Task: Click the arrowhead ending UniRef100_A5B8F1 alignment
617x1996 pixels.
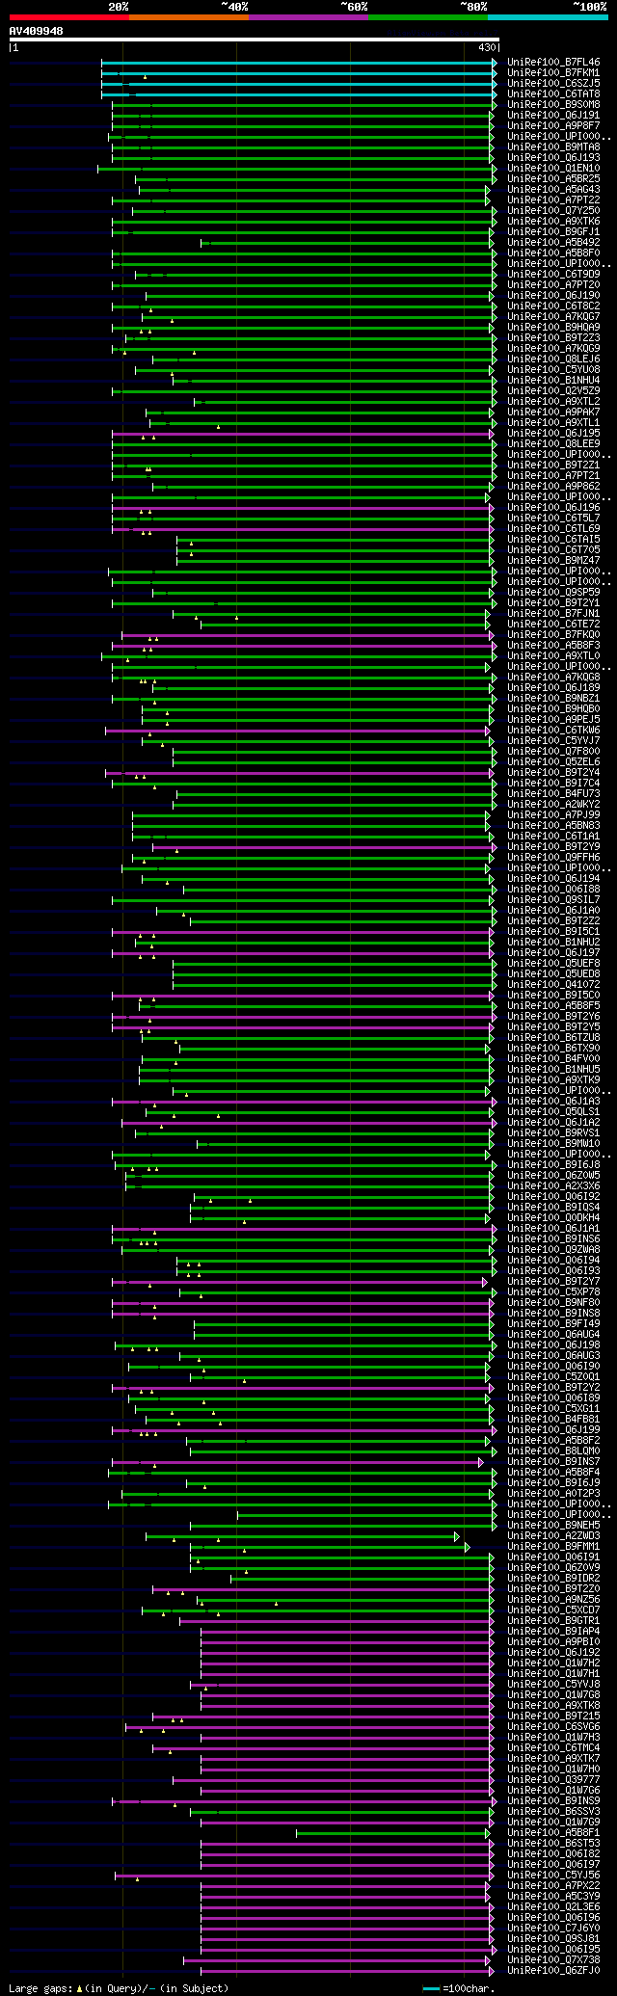Action: coord(488,1833)
